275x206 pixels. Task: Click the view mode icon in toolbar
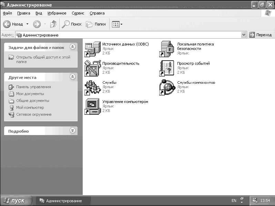(115, 24)
